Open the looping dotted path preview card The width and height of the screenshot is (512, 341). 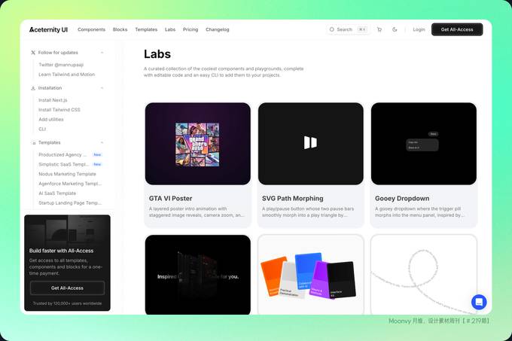(424, 275)
